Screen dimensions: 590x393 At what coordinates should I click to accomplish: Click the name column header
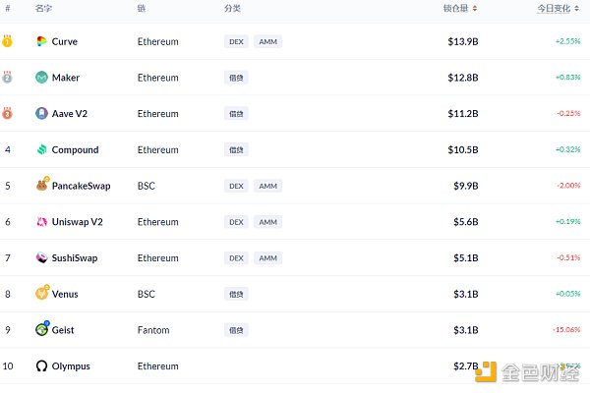43,8
